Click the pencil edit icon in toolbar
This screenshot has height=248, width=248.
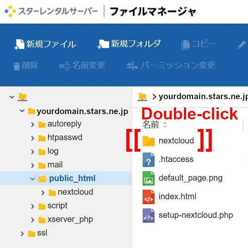tap(241, 45)
